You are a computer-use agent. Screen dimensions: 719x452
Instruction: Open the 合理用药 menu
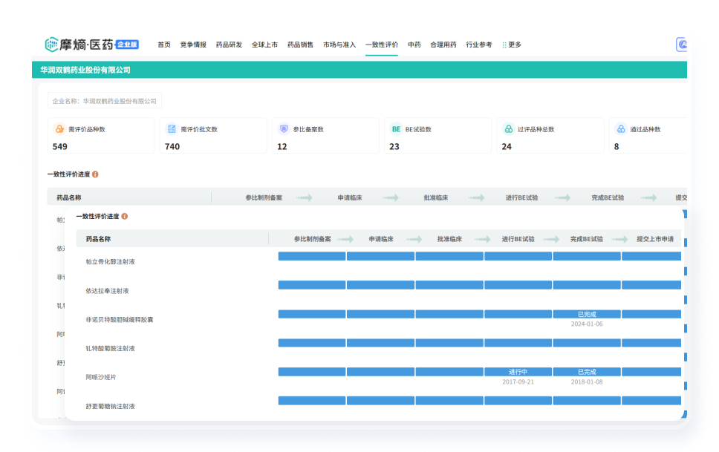coord(443,45)
